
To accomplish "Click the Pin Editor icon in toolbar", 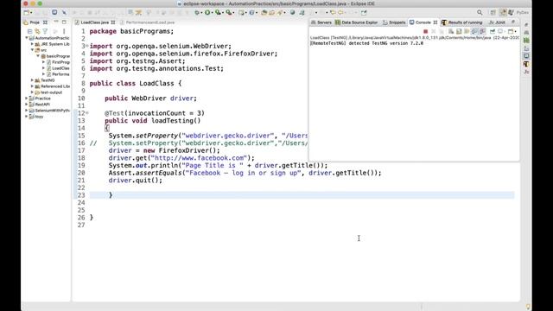I will click(x=364, y=13).
